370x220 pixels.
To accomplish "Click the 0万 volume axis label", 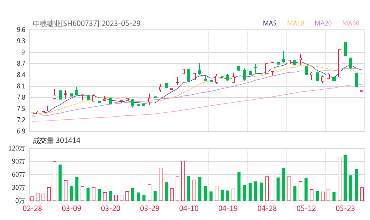I will (x=20, y=201).
